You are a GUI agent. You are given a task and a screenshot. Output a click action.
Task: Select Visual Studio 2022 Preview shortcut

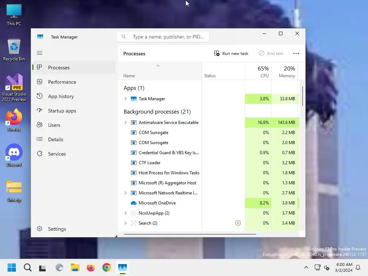(x=14, y=88)
